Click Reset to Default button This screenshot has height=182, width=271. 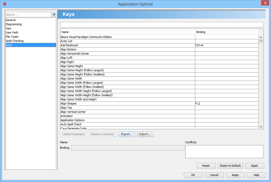pyautogui.click(x=230, y=166)
